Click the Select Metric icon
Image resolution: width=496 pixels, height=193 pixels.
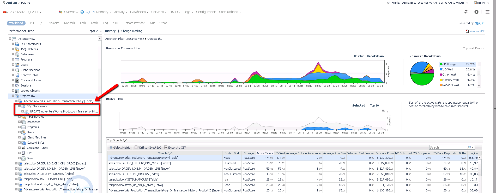click(x=111, y=148)
